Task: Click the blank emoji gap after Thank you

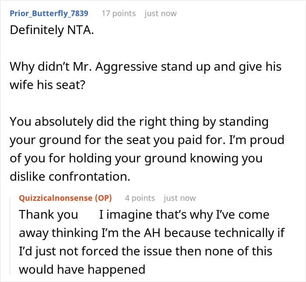Action: (x=89, y=215)
